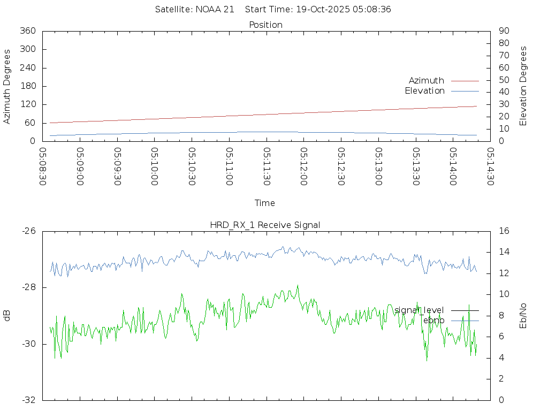Click the Elevation Degrees right axis label
548x411 pixels.
point(523,86)
